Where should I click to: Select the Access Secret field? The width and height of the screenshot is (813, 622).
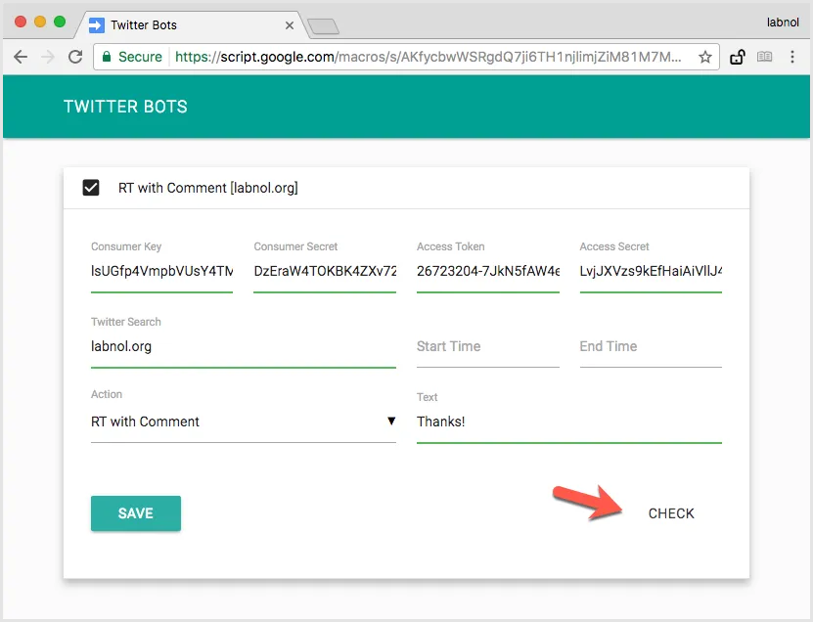click(650, 271)
